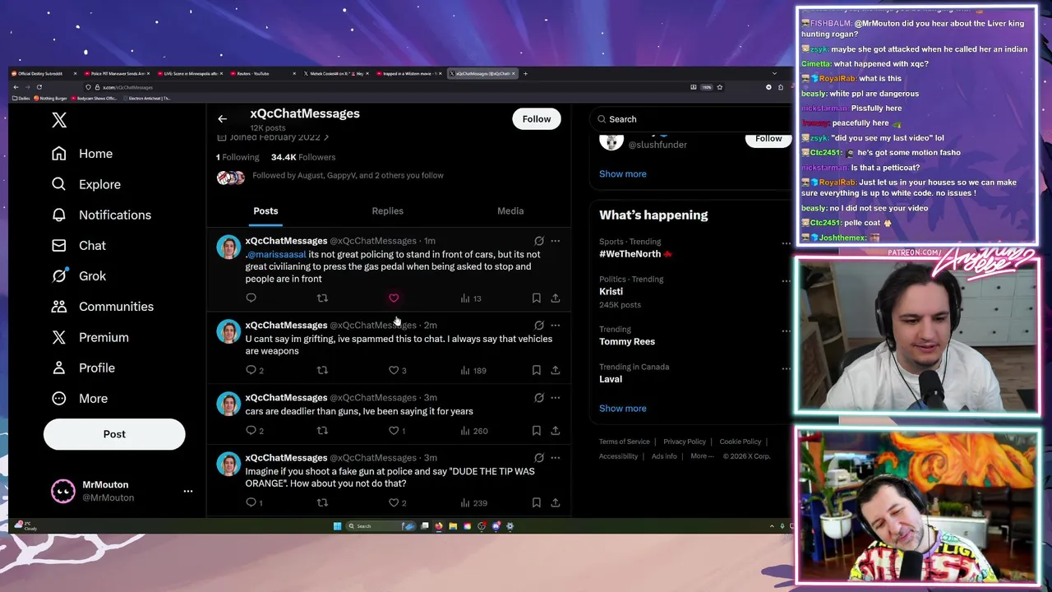
Task: Click the X Search input field
Action: [x=690, y=119]
